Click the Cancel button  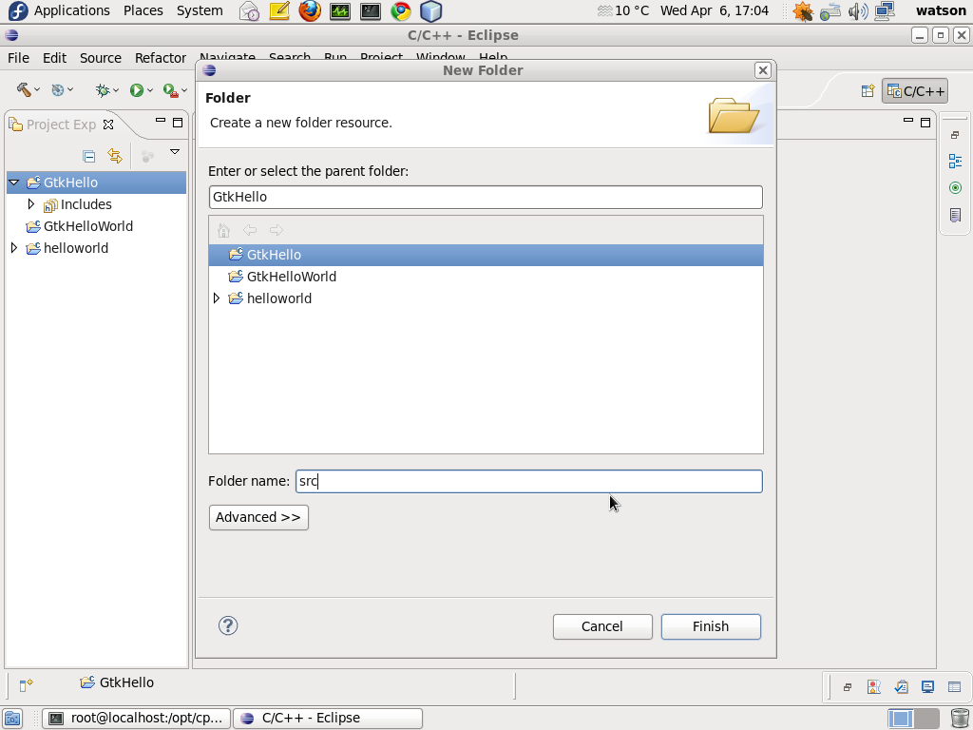602,627
